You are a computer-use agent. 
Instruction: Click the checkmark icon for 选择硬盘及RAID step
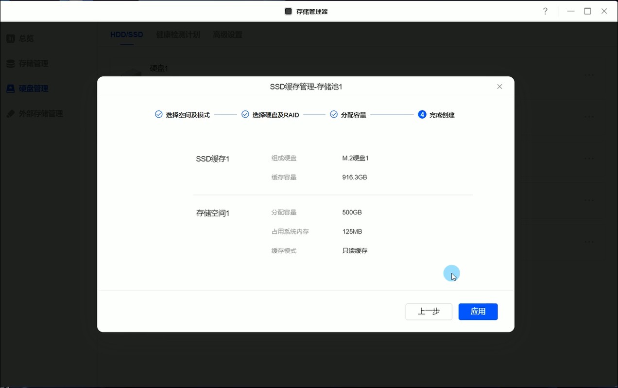coord(245,115)
